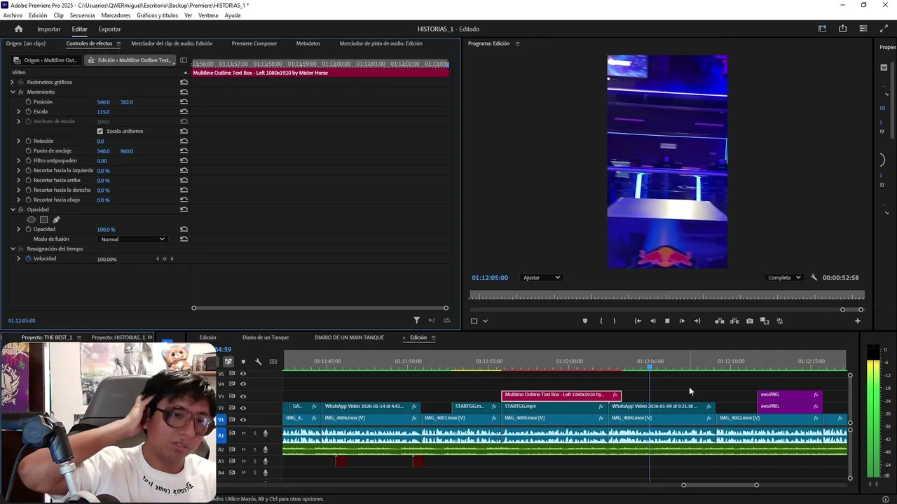Enable voice-over record on A3

click(x=265, y=461)
